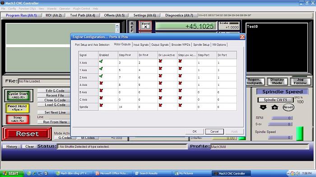Open the Wizards menu
Screen dimensions: 316x177
pyautogui.click(x=51, y=9)
